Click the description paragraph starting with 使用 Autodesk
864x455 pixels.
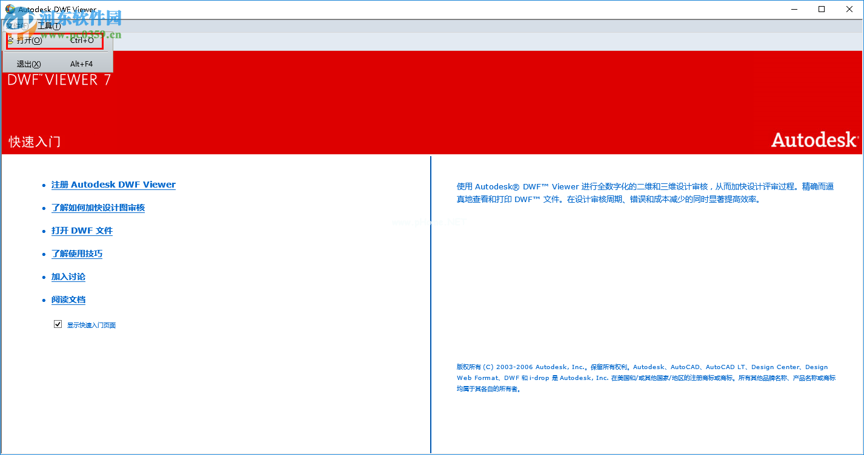[645, 192]
